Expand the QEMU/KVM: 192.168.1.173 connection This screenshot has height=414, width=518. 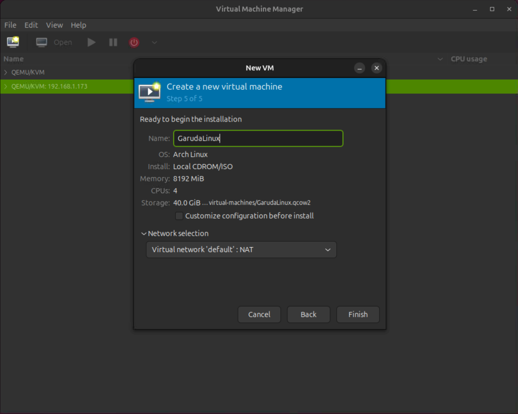(x=5, y=86)
